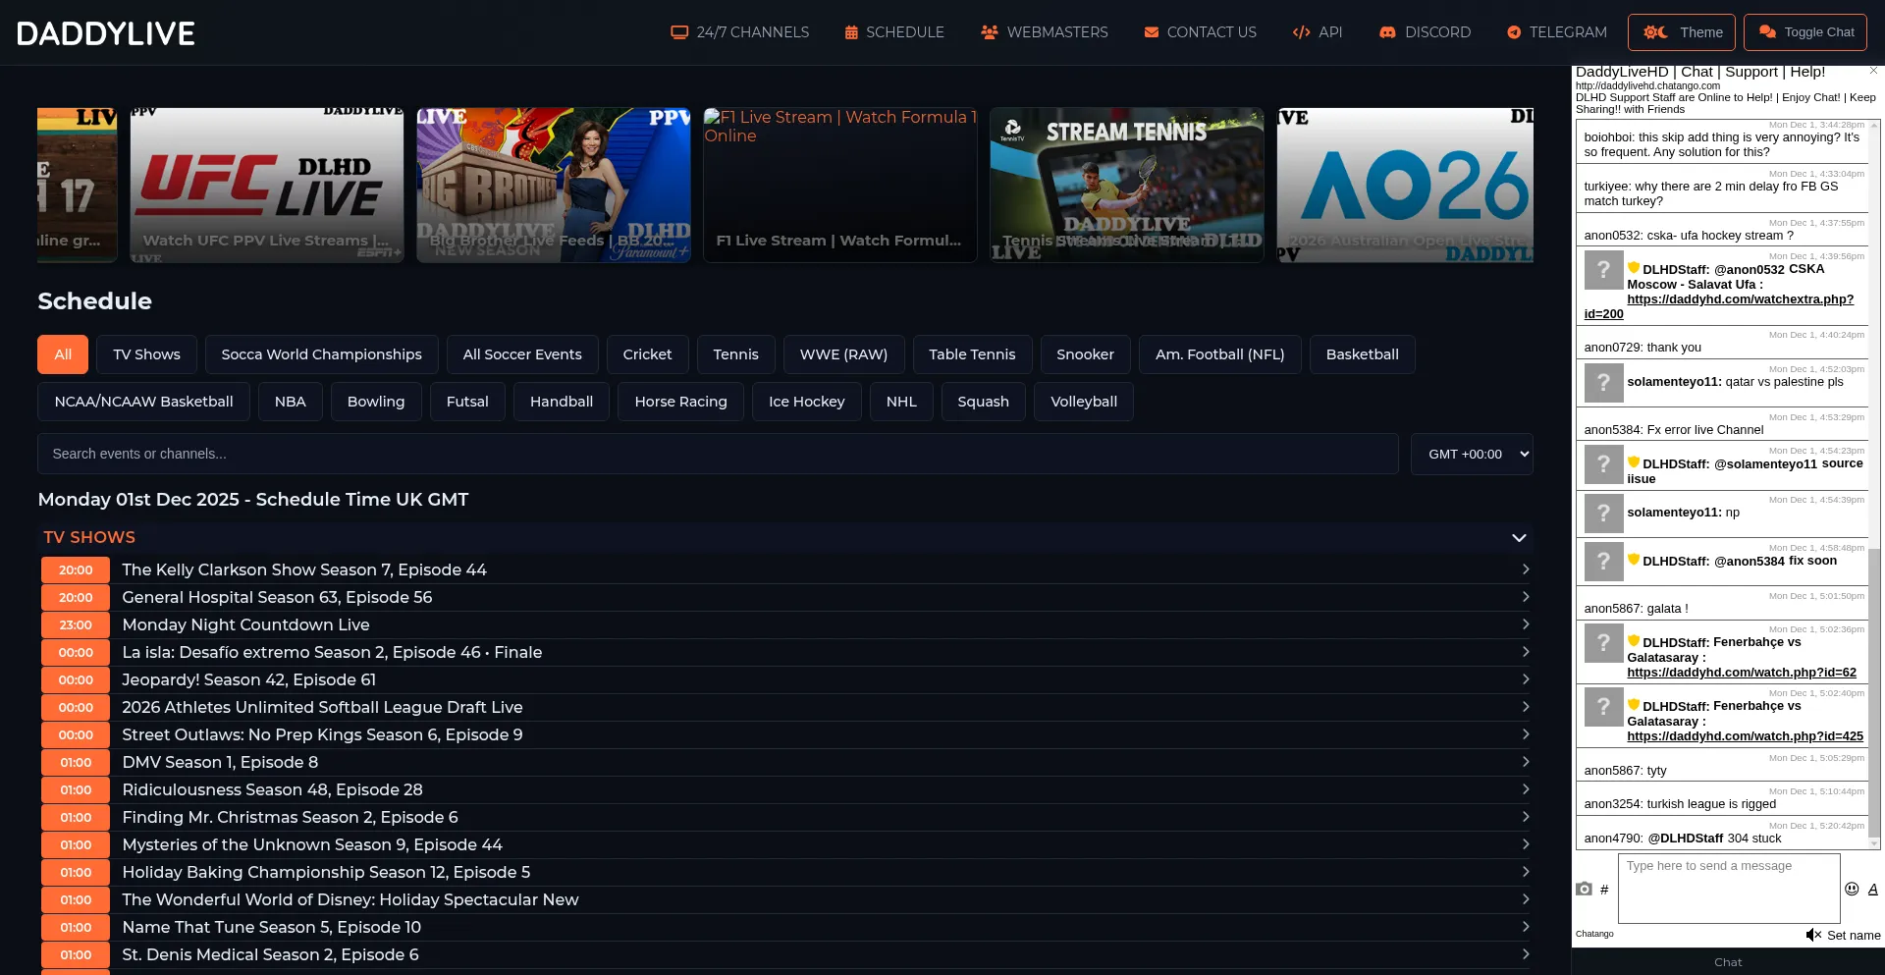Mute chat sound with the speaker icon
The image size is (1885, 975).
tap(1812, 935)
